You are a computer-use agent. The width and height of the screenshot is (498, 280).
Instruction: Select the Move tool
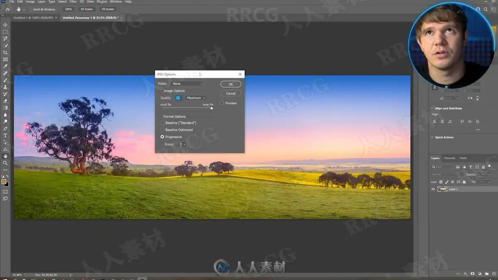[x=5, y=25]
